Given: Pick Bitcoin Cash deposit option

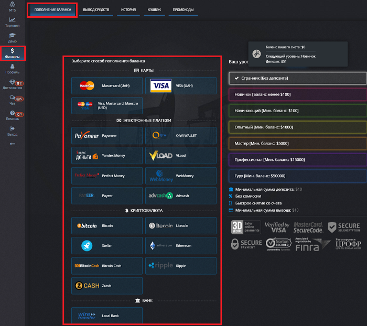Looking at the screenshot, I should point(107,266).
